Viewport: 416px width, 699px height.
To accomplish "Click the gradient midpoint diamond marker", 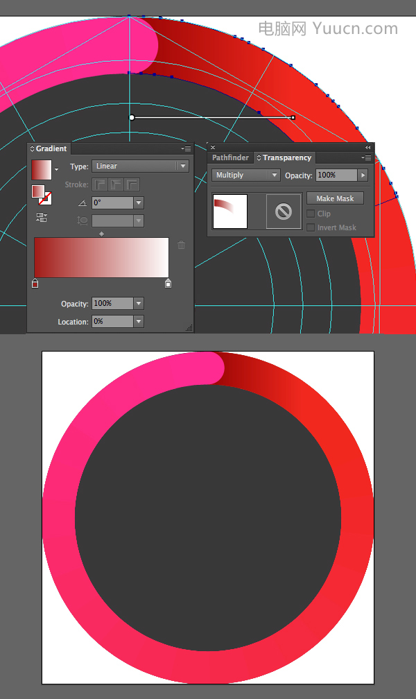I will tap(102, 234).
